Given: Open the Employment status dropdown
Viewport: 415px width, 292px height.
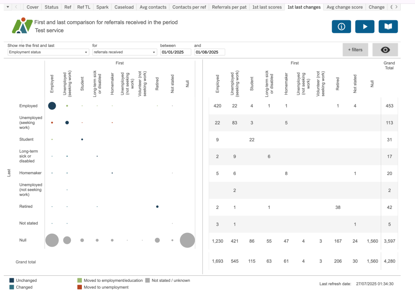Looking at the screenshot, I should (x=48, y=52).
